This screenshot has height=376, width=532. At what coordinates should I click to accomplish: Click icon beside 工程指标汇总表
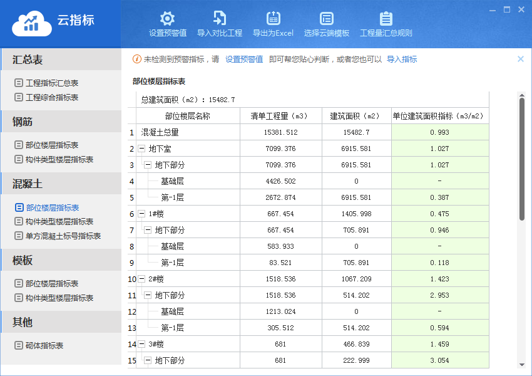pyautogui.click(x=19, y=83)
